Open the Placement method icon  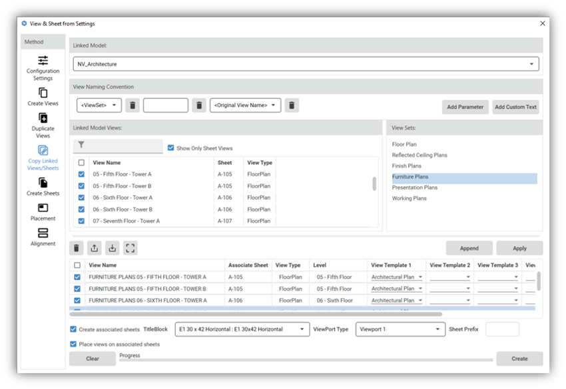(43, 207)
